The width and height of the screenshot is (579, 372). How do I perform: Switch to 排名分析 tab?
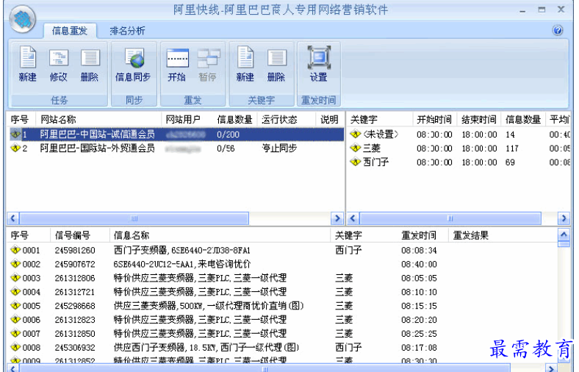tap(127, 31)
